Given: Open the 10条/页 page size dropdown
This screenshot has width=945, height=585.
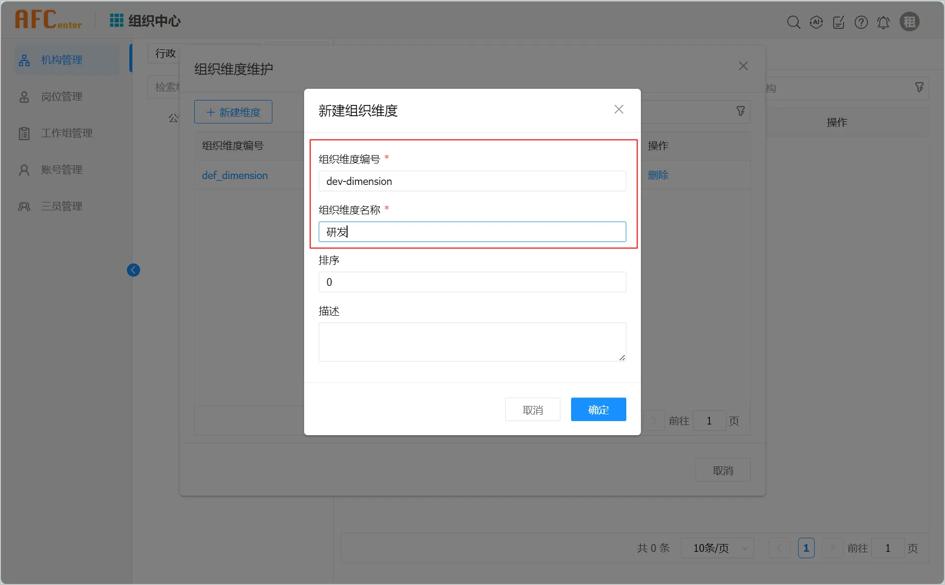Looking at the screenshot, I should point(717,548).
